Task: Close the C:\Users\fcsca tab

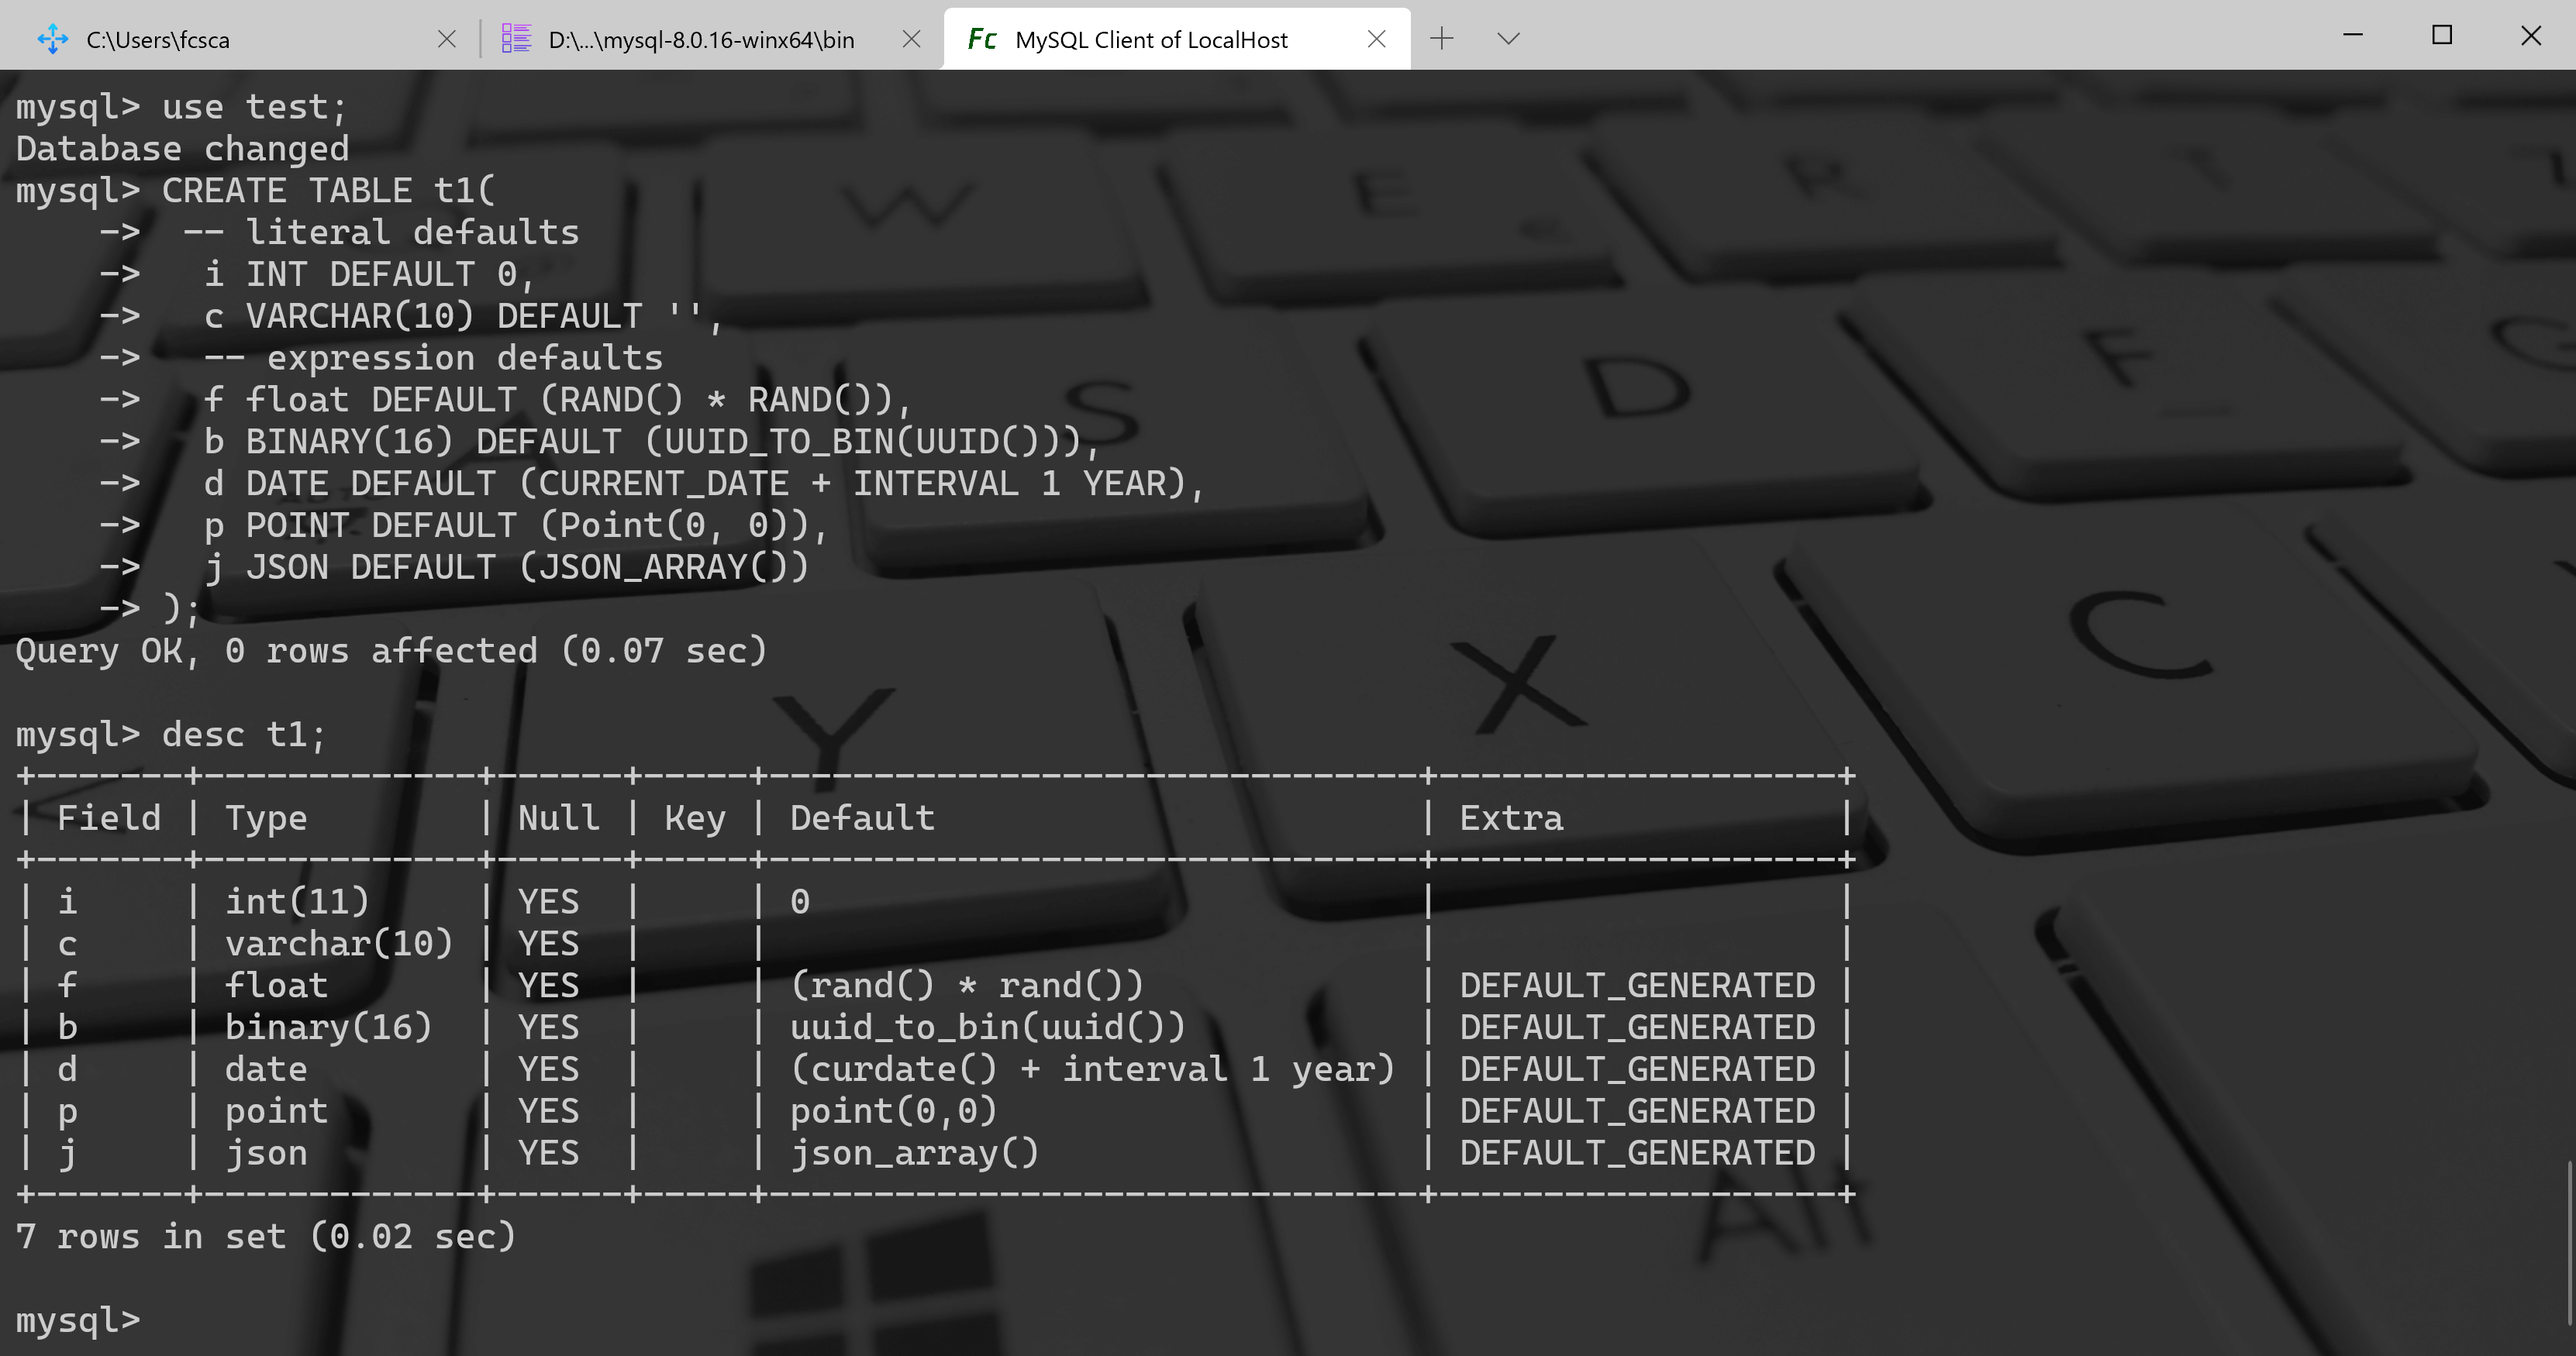Action: (x=447, y=39)
